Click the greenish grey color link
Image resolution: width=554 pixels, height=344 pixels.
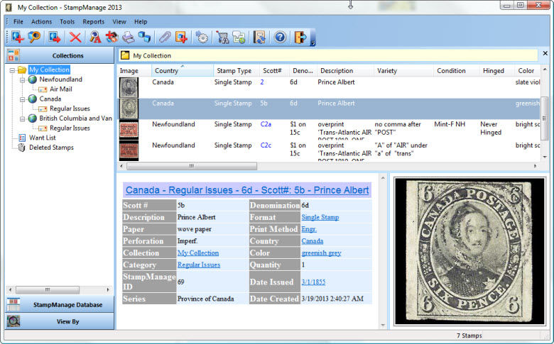321,253
